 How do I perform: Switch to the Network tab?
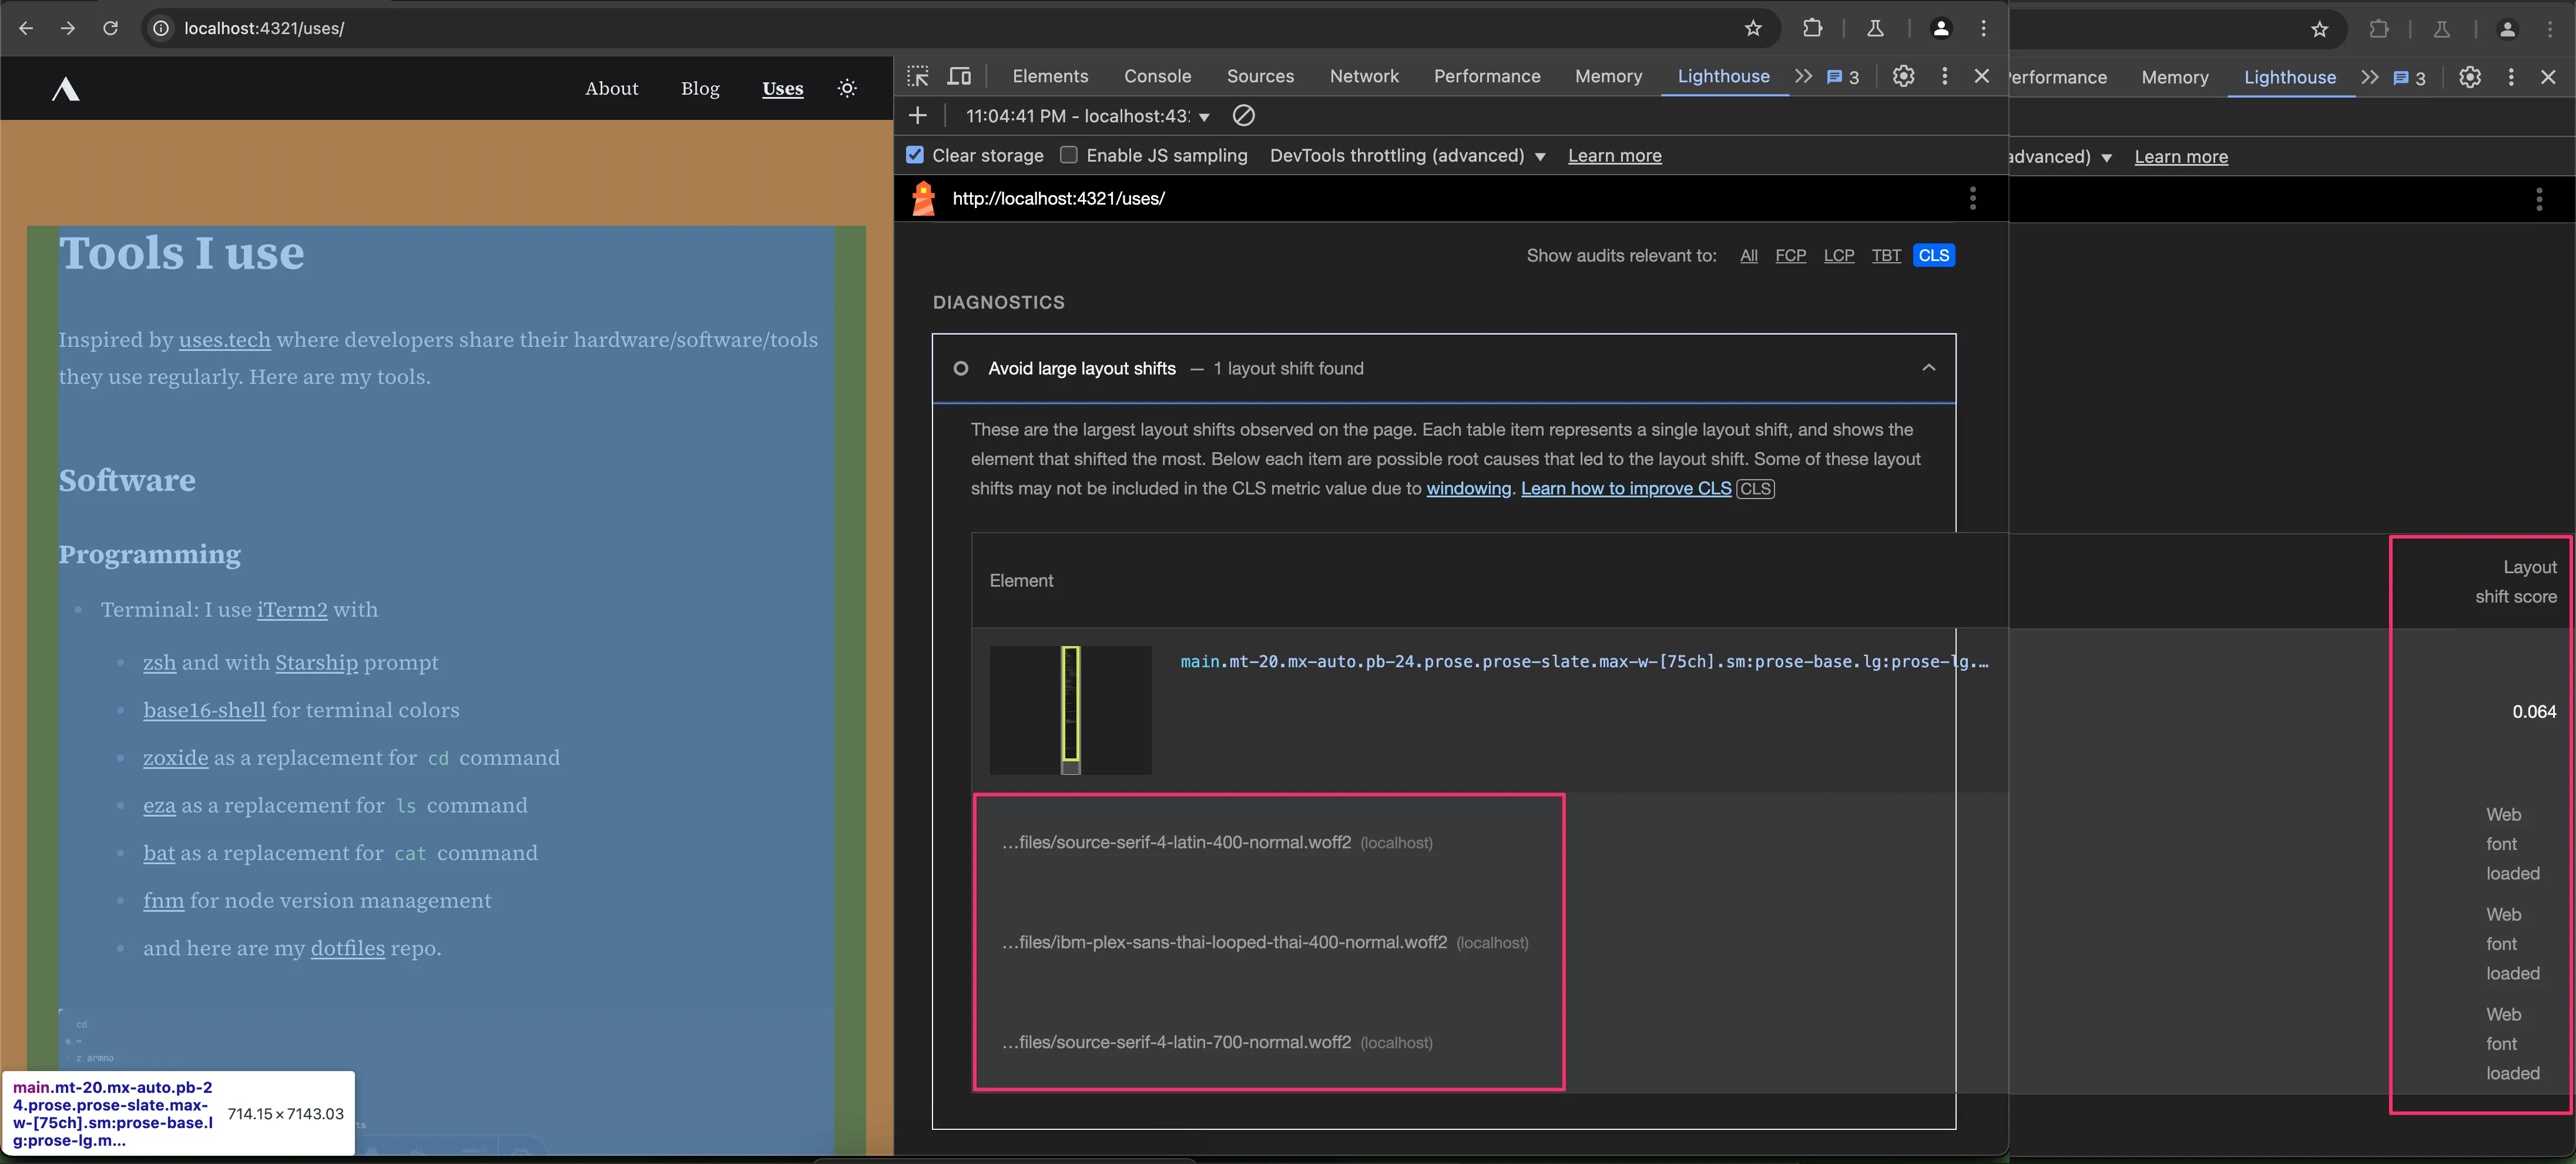[x=1364, y=76]
